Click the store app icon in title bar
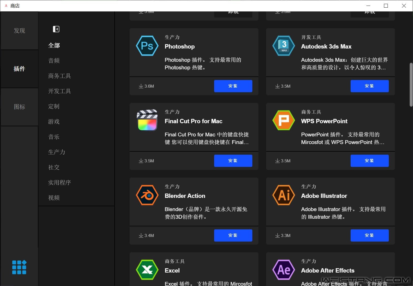The width and height of the screenshot is (413, 286). click(6, 6)
